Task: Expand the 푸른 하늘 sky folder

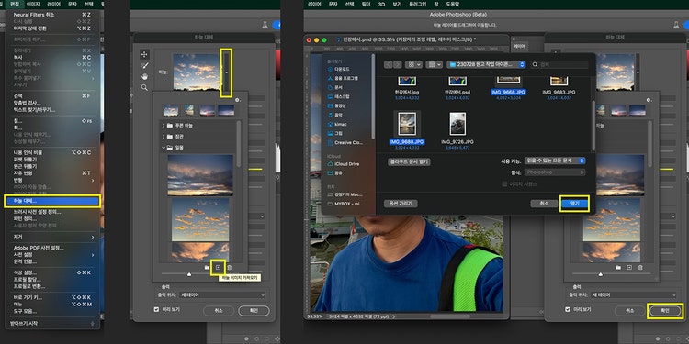Action: (164, 126)
